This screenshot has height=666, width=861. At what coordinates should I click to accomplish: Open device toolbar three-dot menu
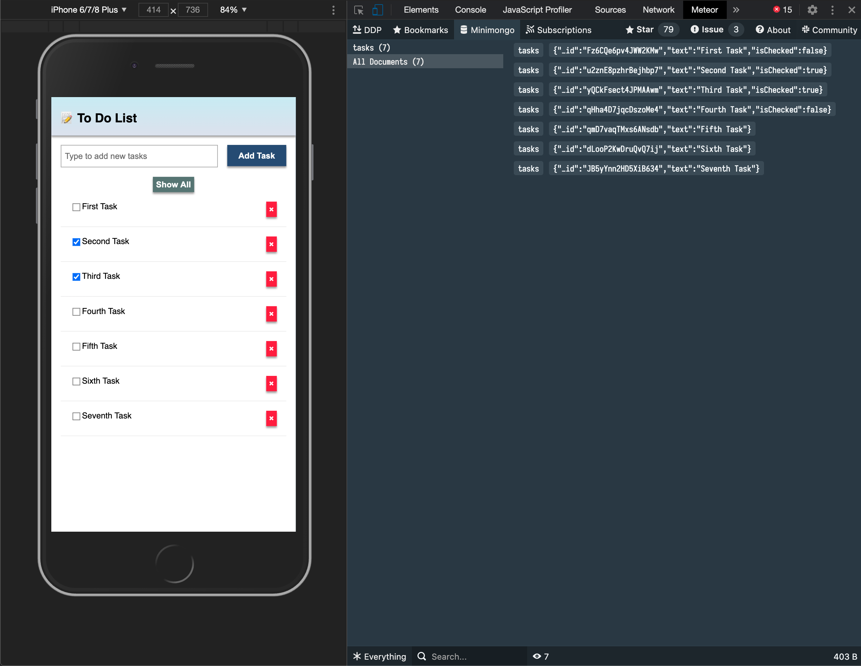coord(334,10)
